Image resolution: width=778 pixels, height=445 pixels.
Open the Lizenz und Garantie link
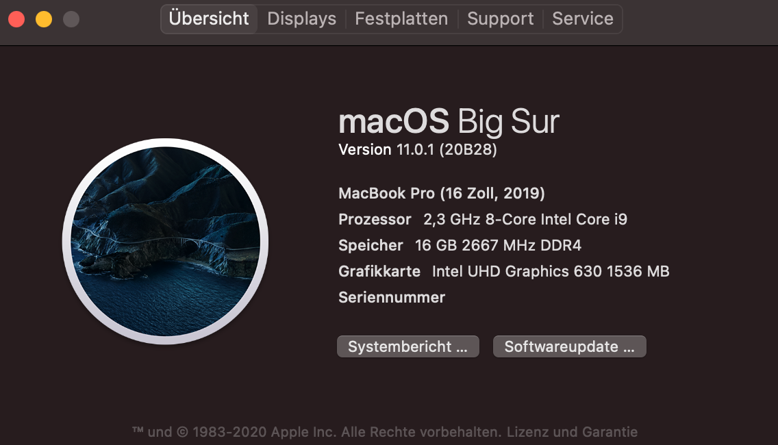pyautogui.click(x=573, y=432)
